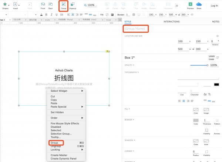This screenshot has height=162, width=222.
Task: Click the Preview play icon
Action: click(x=190, y=4)
